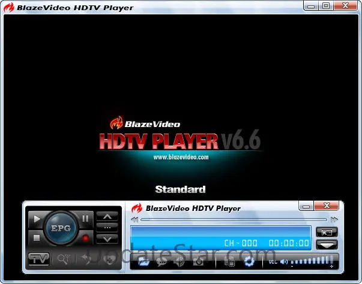Rewind using the double left arrows
The image size is (362, 284).
[134, 219]
